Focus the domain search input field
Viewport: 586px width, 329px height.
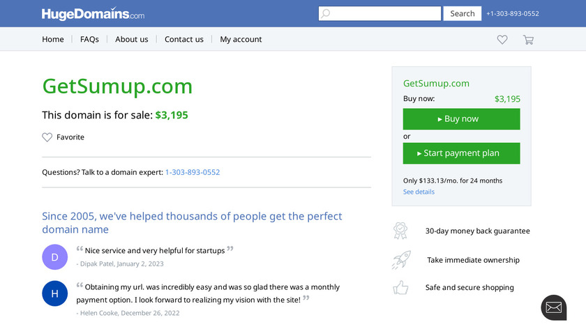tap(380, 13)
